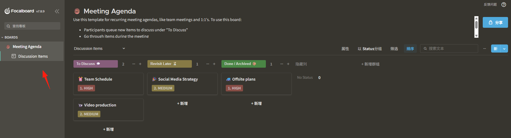Viewport: 511px width, 138px height.
Task: Click the To Discuss purple column label
Action: (96, 64)
